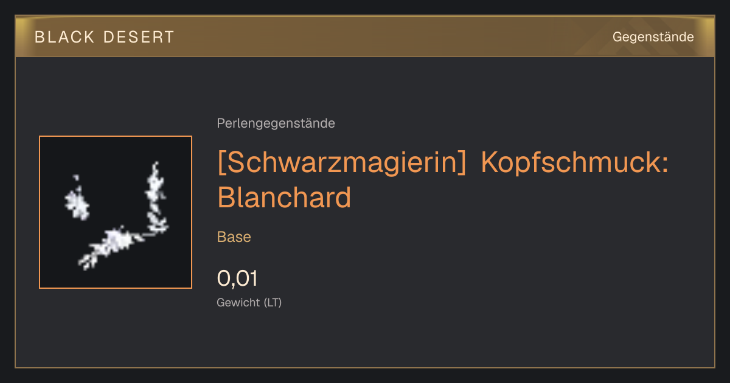Click the BLACK word in the logo
The height and width of the screenshot is (383, 730).
64,37
